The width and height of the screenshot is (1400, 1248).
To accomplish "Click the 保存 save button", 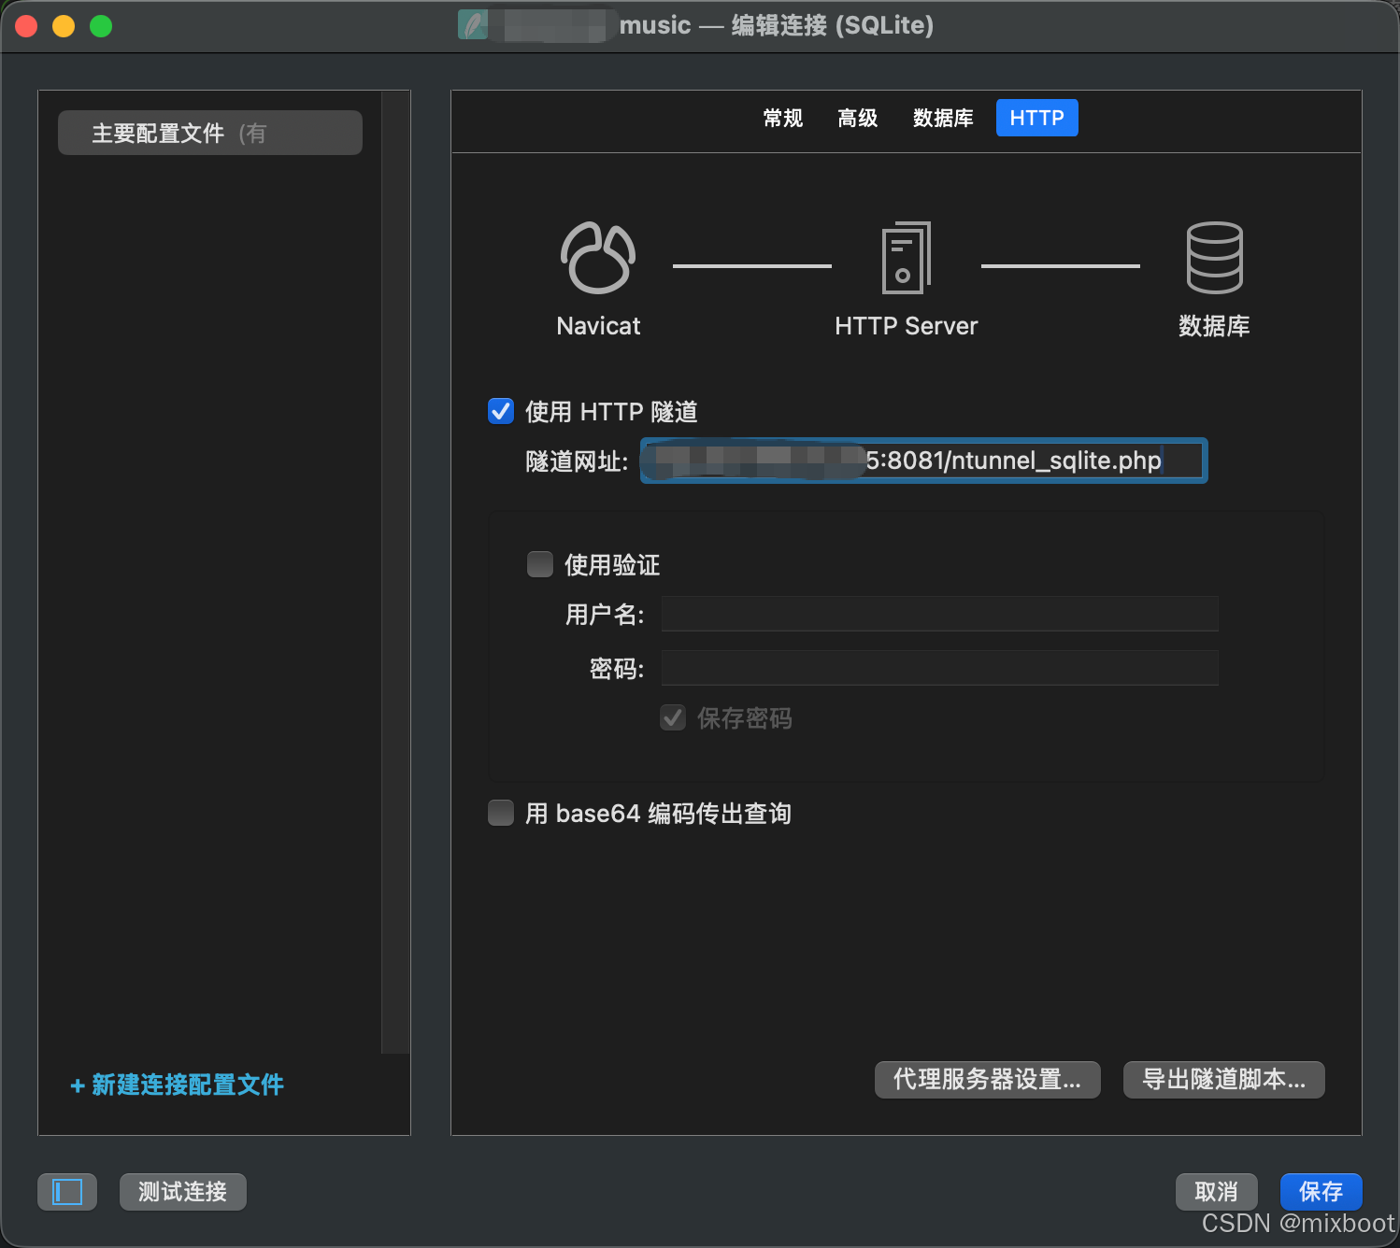I will [1321, 1192].
